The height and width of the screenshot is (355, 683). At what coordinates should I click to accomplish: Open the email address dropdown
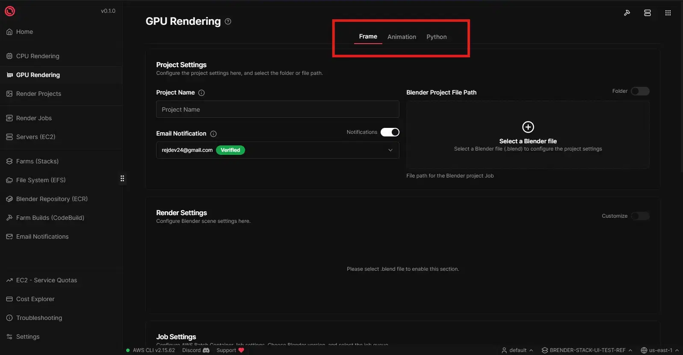coord(278,150)
